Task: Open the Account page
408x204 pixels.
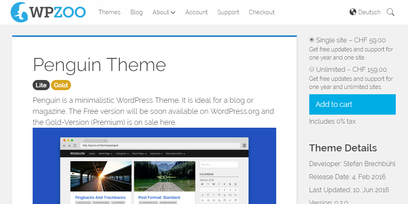Action: (197, 12)
